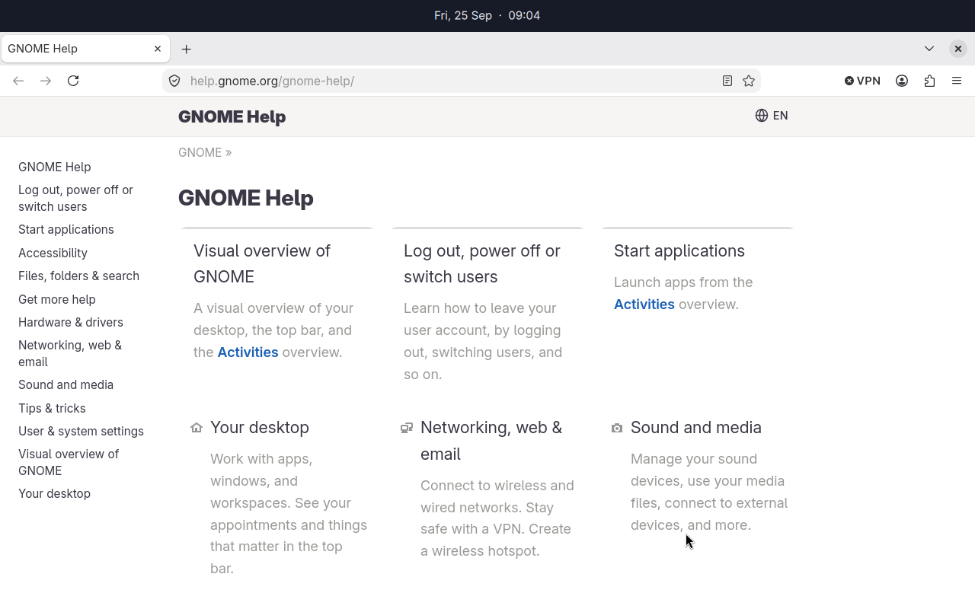Open Sound and media in the sidebar
Screen dimensions: 975x609
pos(66,384)
